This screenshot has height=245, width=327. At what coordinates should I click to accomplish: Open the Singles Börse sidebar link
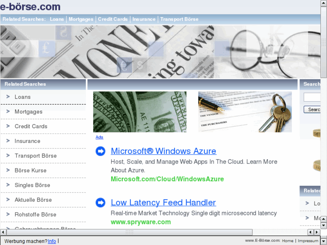point(32,185)
